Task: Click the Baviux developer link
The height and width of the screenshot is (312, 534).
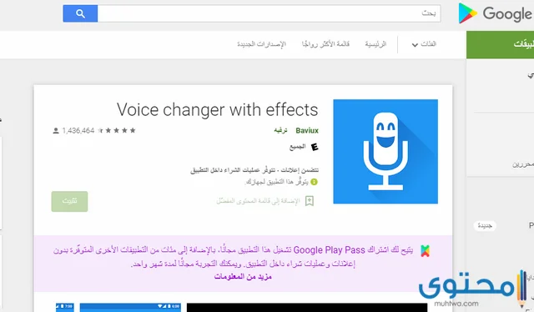Action: [307, 130]
